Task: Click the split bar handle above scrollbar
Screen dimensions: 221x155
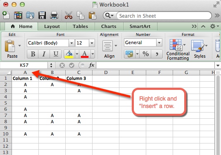Action: click(218, 73)
